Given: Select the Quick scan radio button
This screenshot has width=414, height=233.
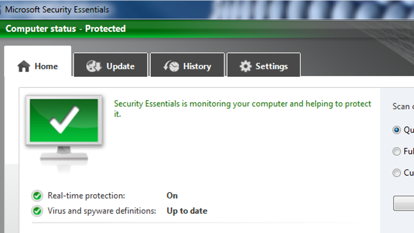Looking at the screenshot, I should [x=397, y=130].
